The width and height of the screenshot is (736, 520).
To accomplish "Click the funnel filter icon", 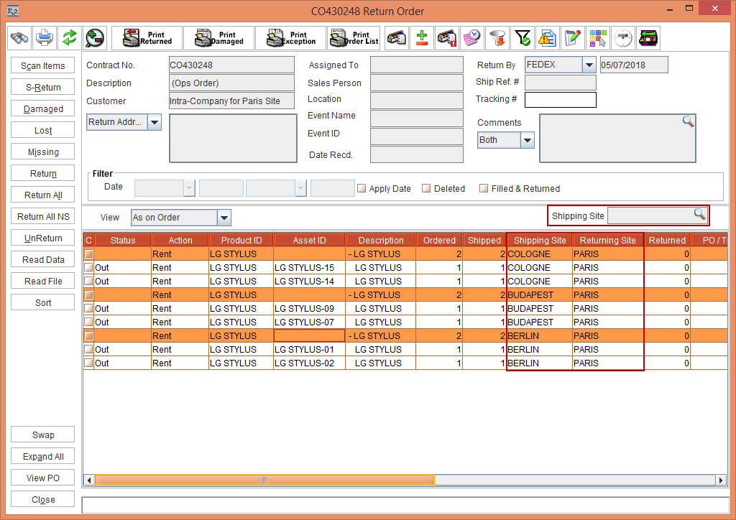I will pos(497,38).
